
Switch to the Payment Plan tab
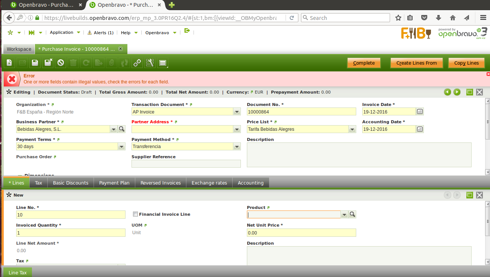pos(114,183)
